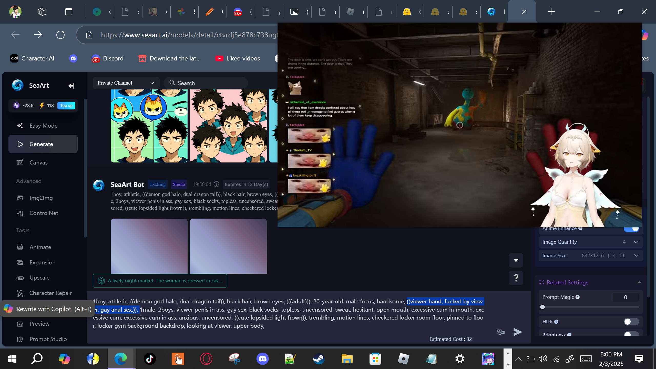Screen dimensions: 656x369
Task: Click the Top up button
Action: (66, 106)
